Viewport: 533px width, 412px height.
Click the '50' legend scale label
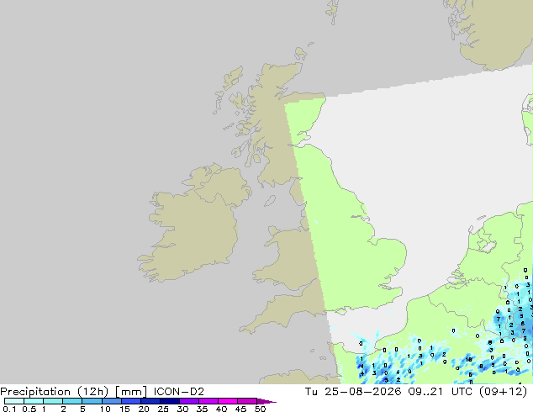(261, 409)
